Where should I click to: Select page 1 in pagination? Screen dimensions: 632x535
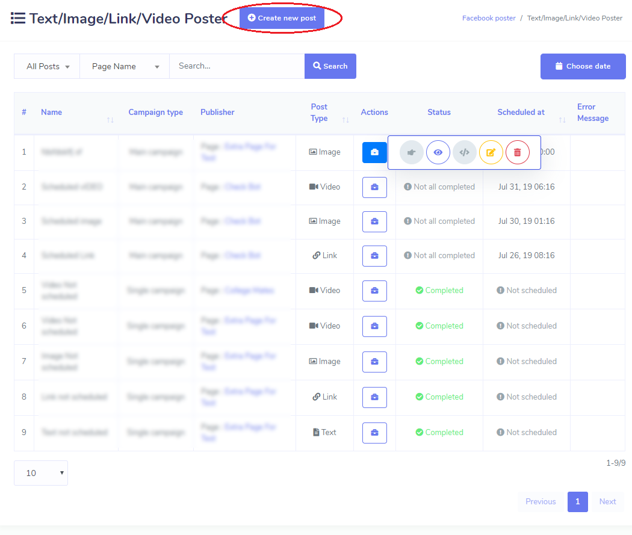[x=577, y=501]
